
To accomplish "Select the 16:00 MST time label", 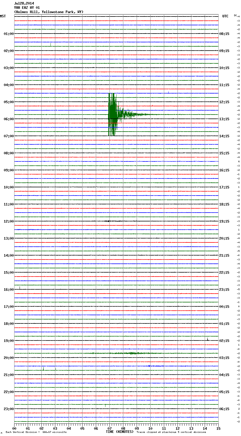I will coord(9,290).
